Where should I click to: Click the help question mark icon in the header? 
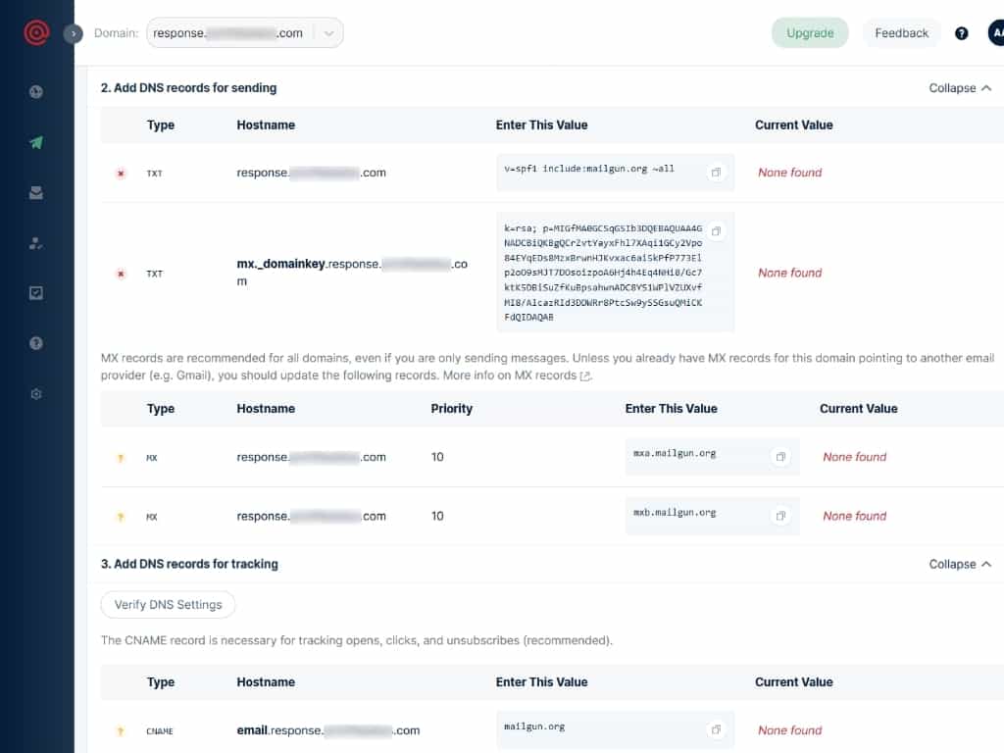pyautogui.click(x=962, y=33)
